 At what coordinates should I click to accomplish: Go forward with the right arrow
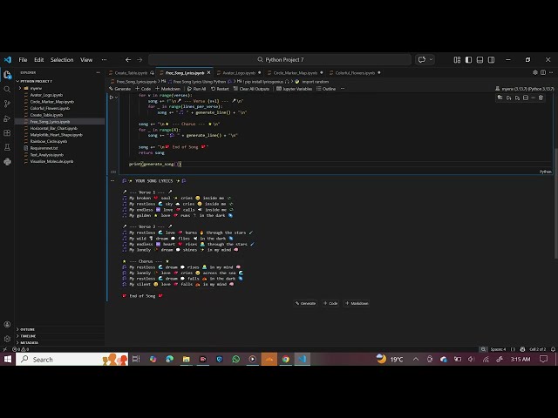pos(139,60)
